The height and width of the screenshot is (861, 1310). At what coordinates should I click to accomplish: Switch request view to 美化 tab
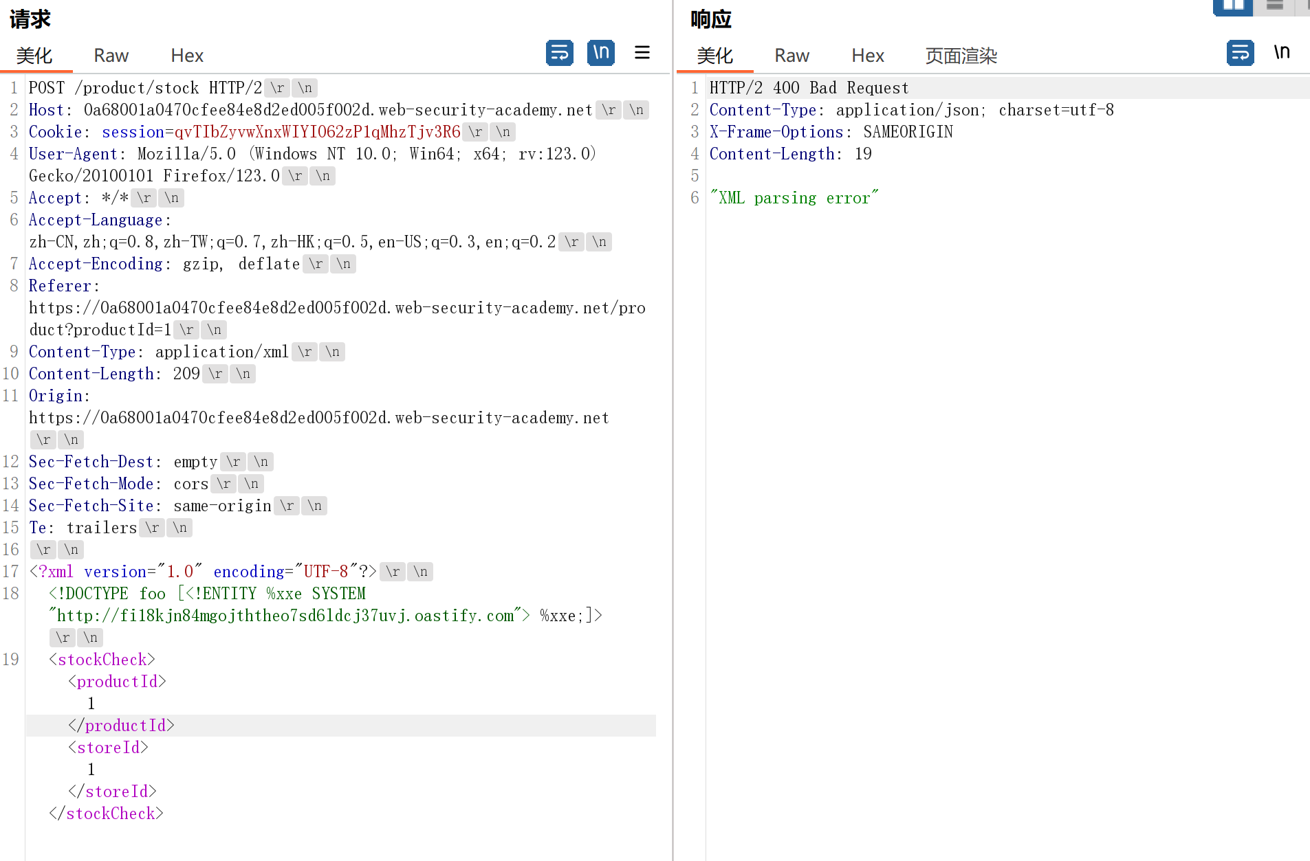(34, 56)
